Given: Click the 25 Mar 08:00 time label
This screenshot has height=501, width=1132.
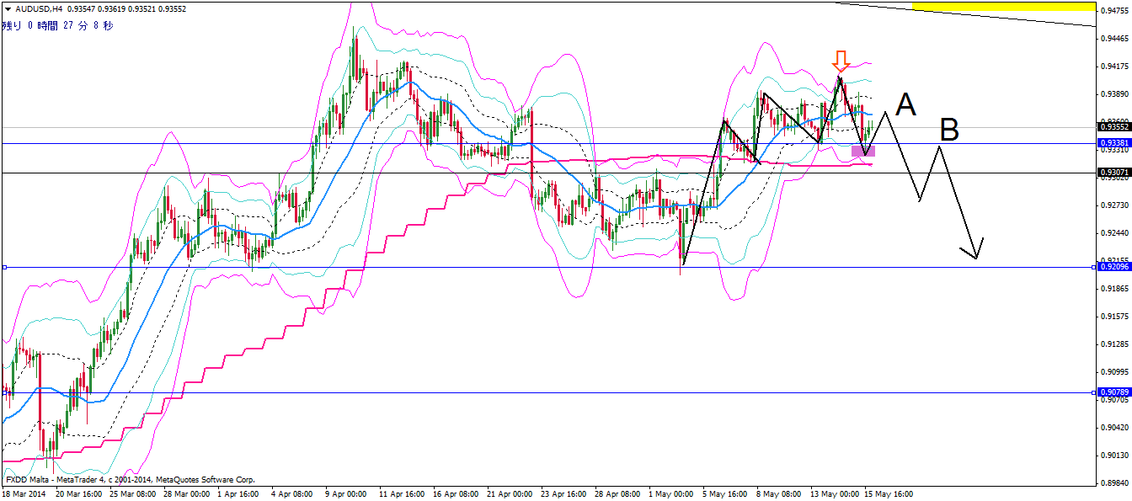Looking at the screenshot, I should click(x=135, y=494).
